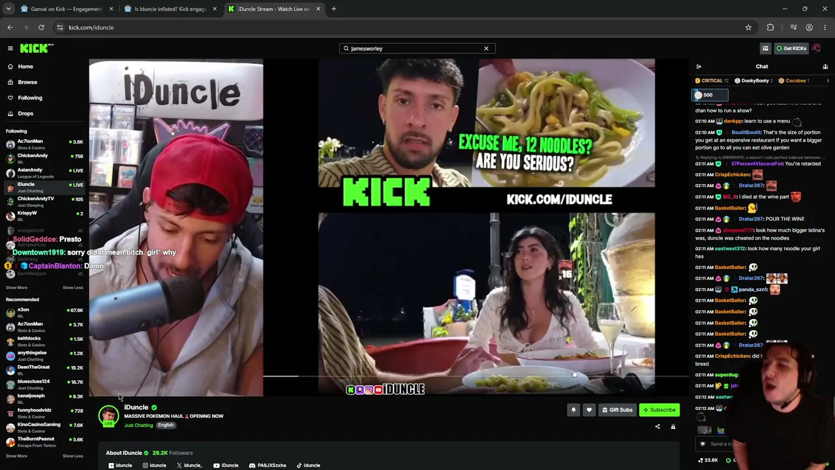This screenshot has width=835, height=470.
Task: Open the chat viewers list icon
Action: (x=825, y=67)
